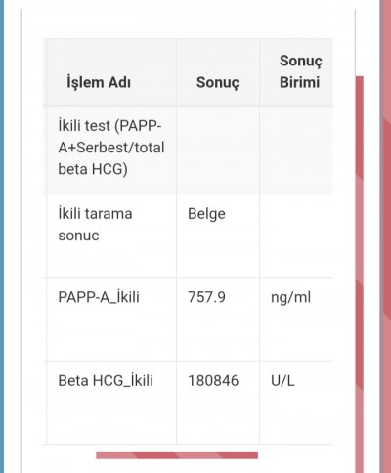Click the ng/ml unit cell
This screenshot has width=391, height=473.
point(290,297)
